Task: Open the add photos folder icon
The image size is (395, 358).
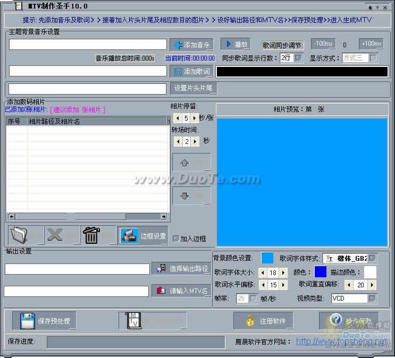Action: [x=26, y=235]
